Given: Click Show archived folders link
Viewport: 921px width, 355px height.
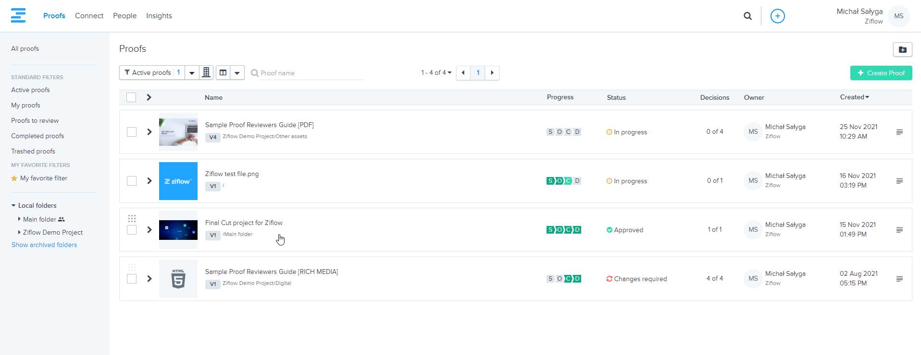Looking at the screenshot, I should click(x=44, y=245).
